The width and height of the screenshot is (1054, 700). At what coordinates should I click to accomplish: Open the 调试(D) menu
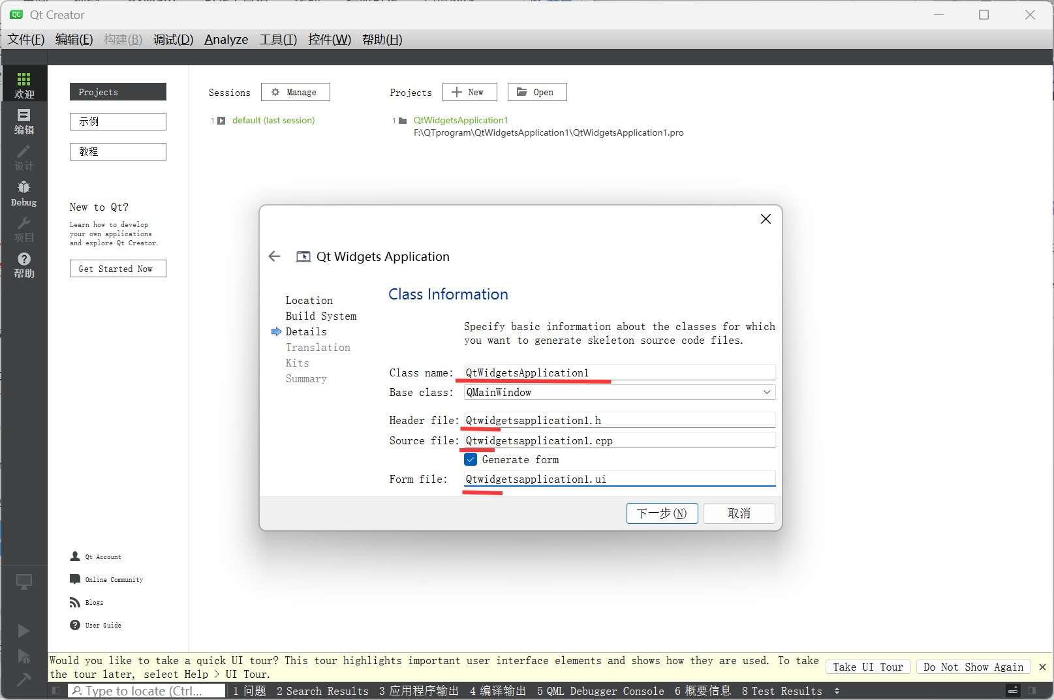pos(174,40)
